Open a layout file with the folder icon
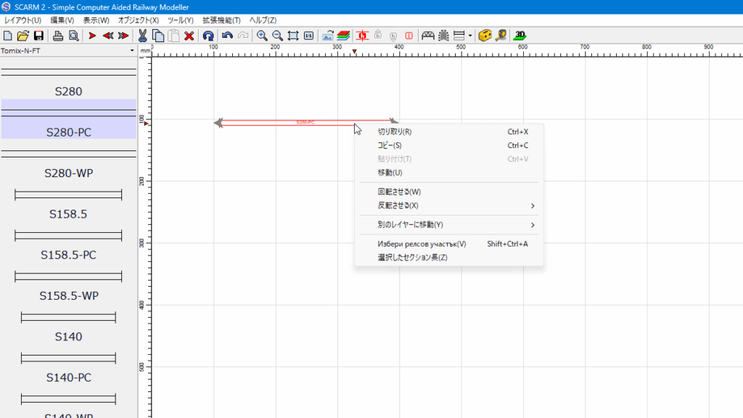This screenshot has width=743, height=418. coord(23,36)
